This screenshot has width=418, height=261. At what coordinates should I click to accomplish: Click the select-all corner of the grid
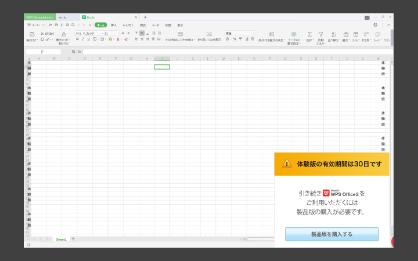[28, 59]
